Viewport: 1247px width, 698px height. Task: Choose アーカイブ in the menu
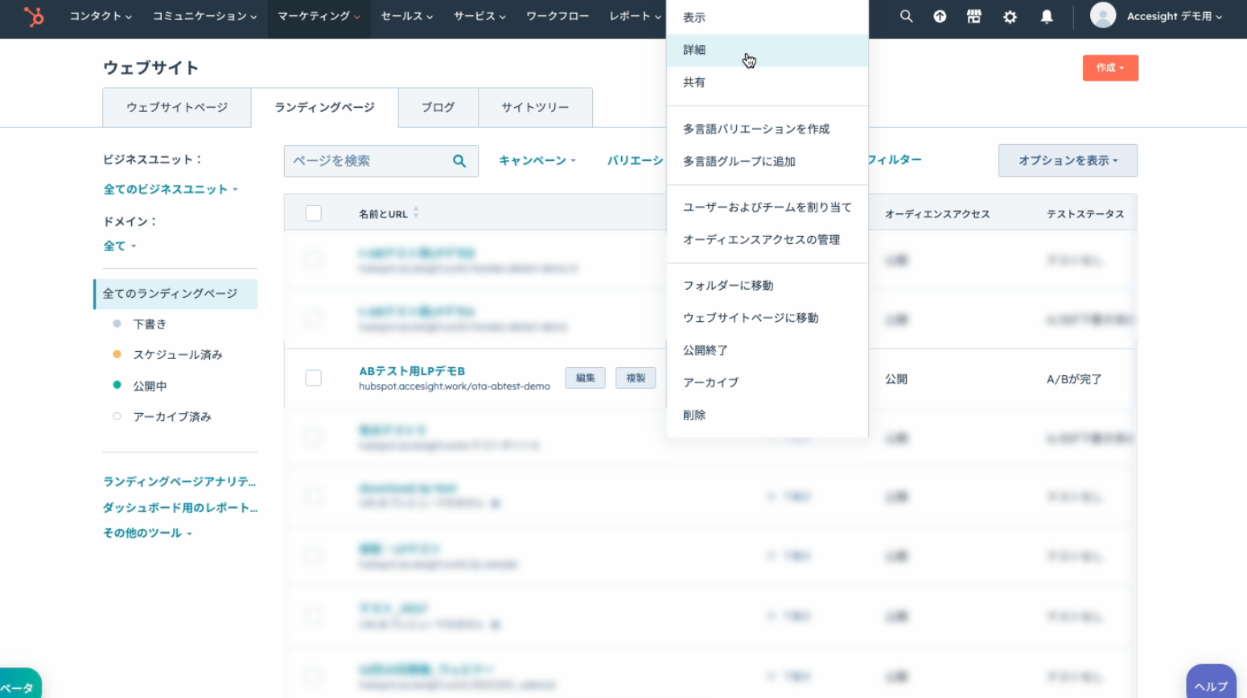[768, 382]
